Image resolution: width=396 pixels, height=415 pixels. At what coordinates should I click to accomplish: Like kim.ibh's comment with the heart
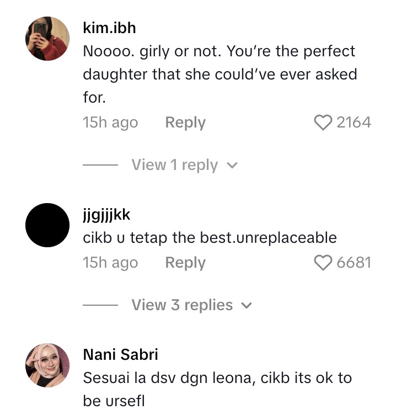[323, 123]
